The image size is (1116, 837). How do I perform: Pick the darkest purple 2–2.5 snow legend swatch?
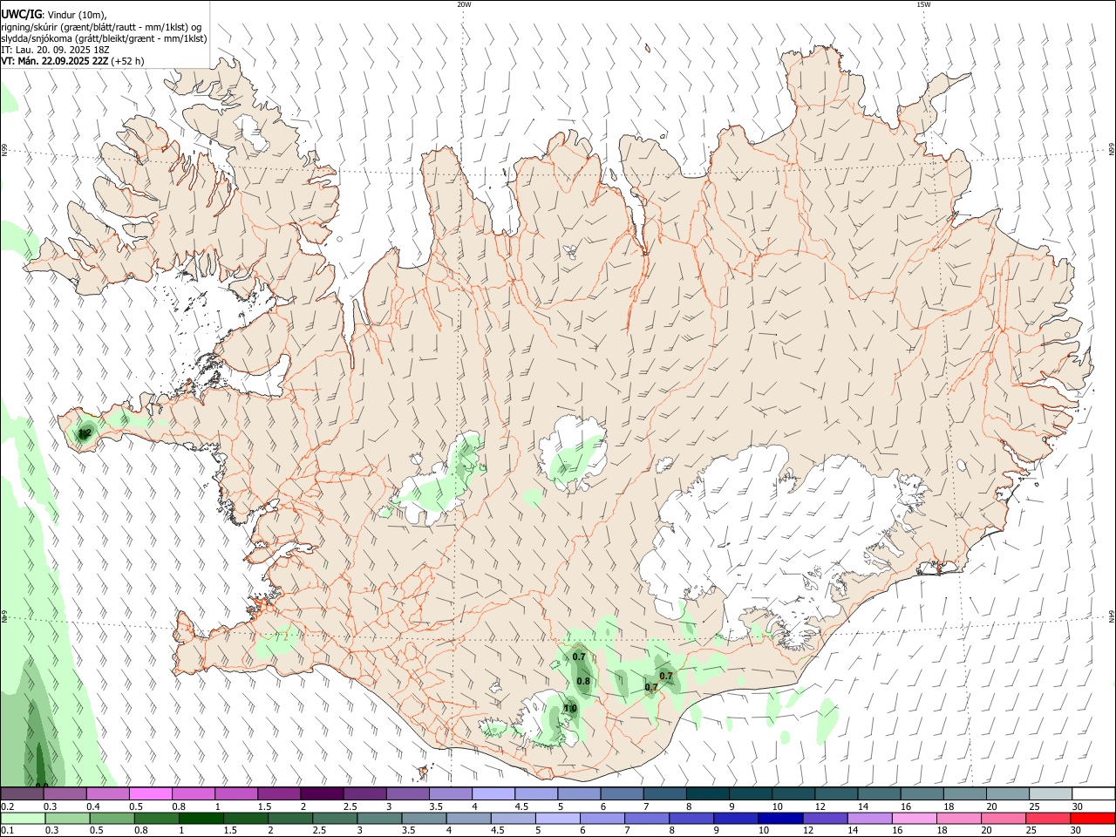(322, 794)
